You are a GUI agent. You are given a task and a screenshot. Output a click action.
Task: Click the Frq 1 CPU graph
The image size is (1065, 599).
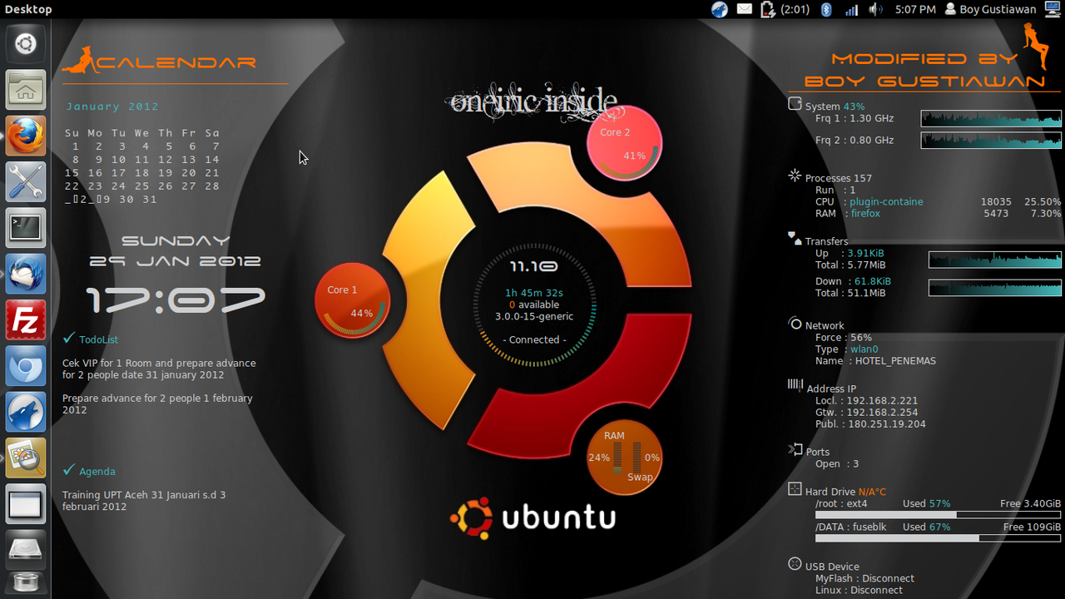[x=991, y=118]
